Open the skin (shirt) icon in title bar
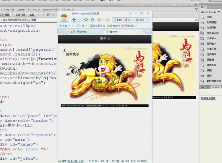The height and width of the screenshot is (163, 222). coord(130,14)
